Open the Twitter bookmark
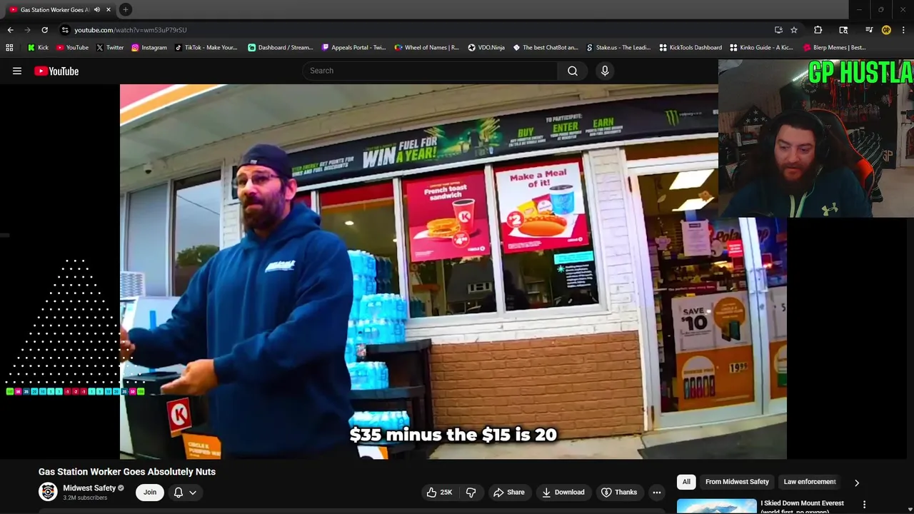The image size is (914, 514). (110, 48)
